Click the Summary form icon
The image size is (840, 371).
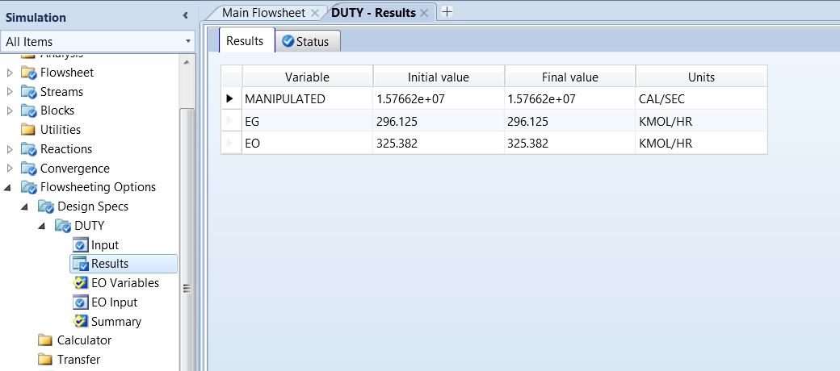point(80,322)
